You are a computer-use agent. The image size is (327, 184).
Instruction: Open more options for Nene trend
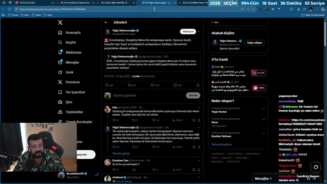[264, 120]
